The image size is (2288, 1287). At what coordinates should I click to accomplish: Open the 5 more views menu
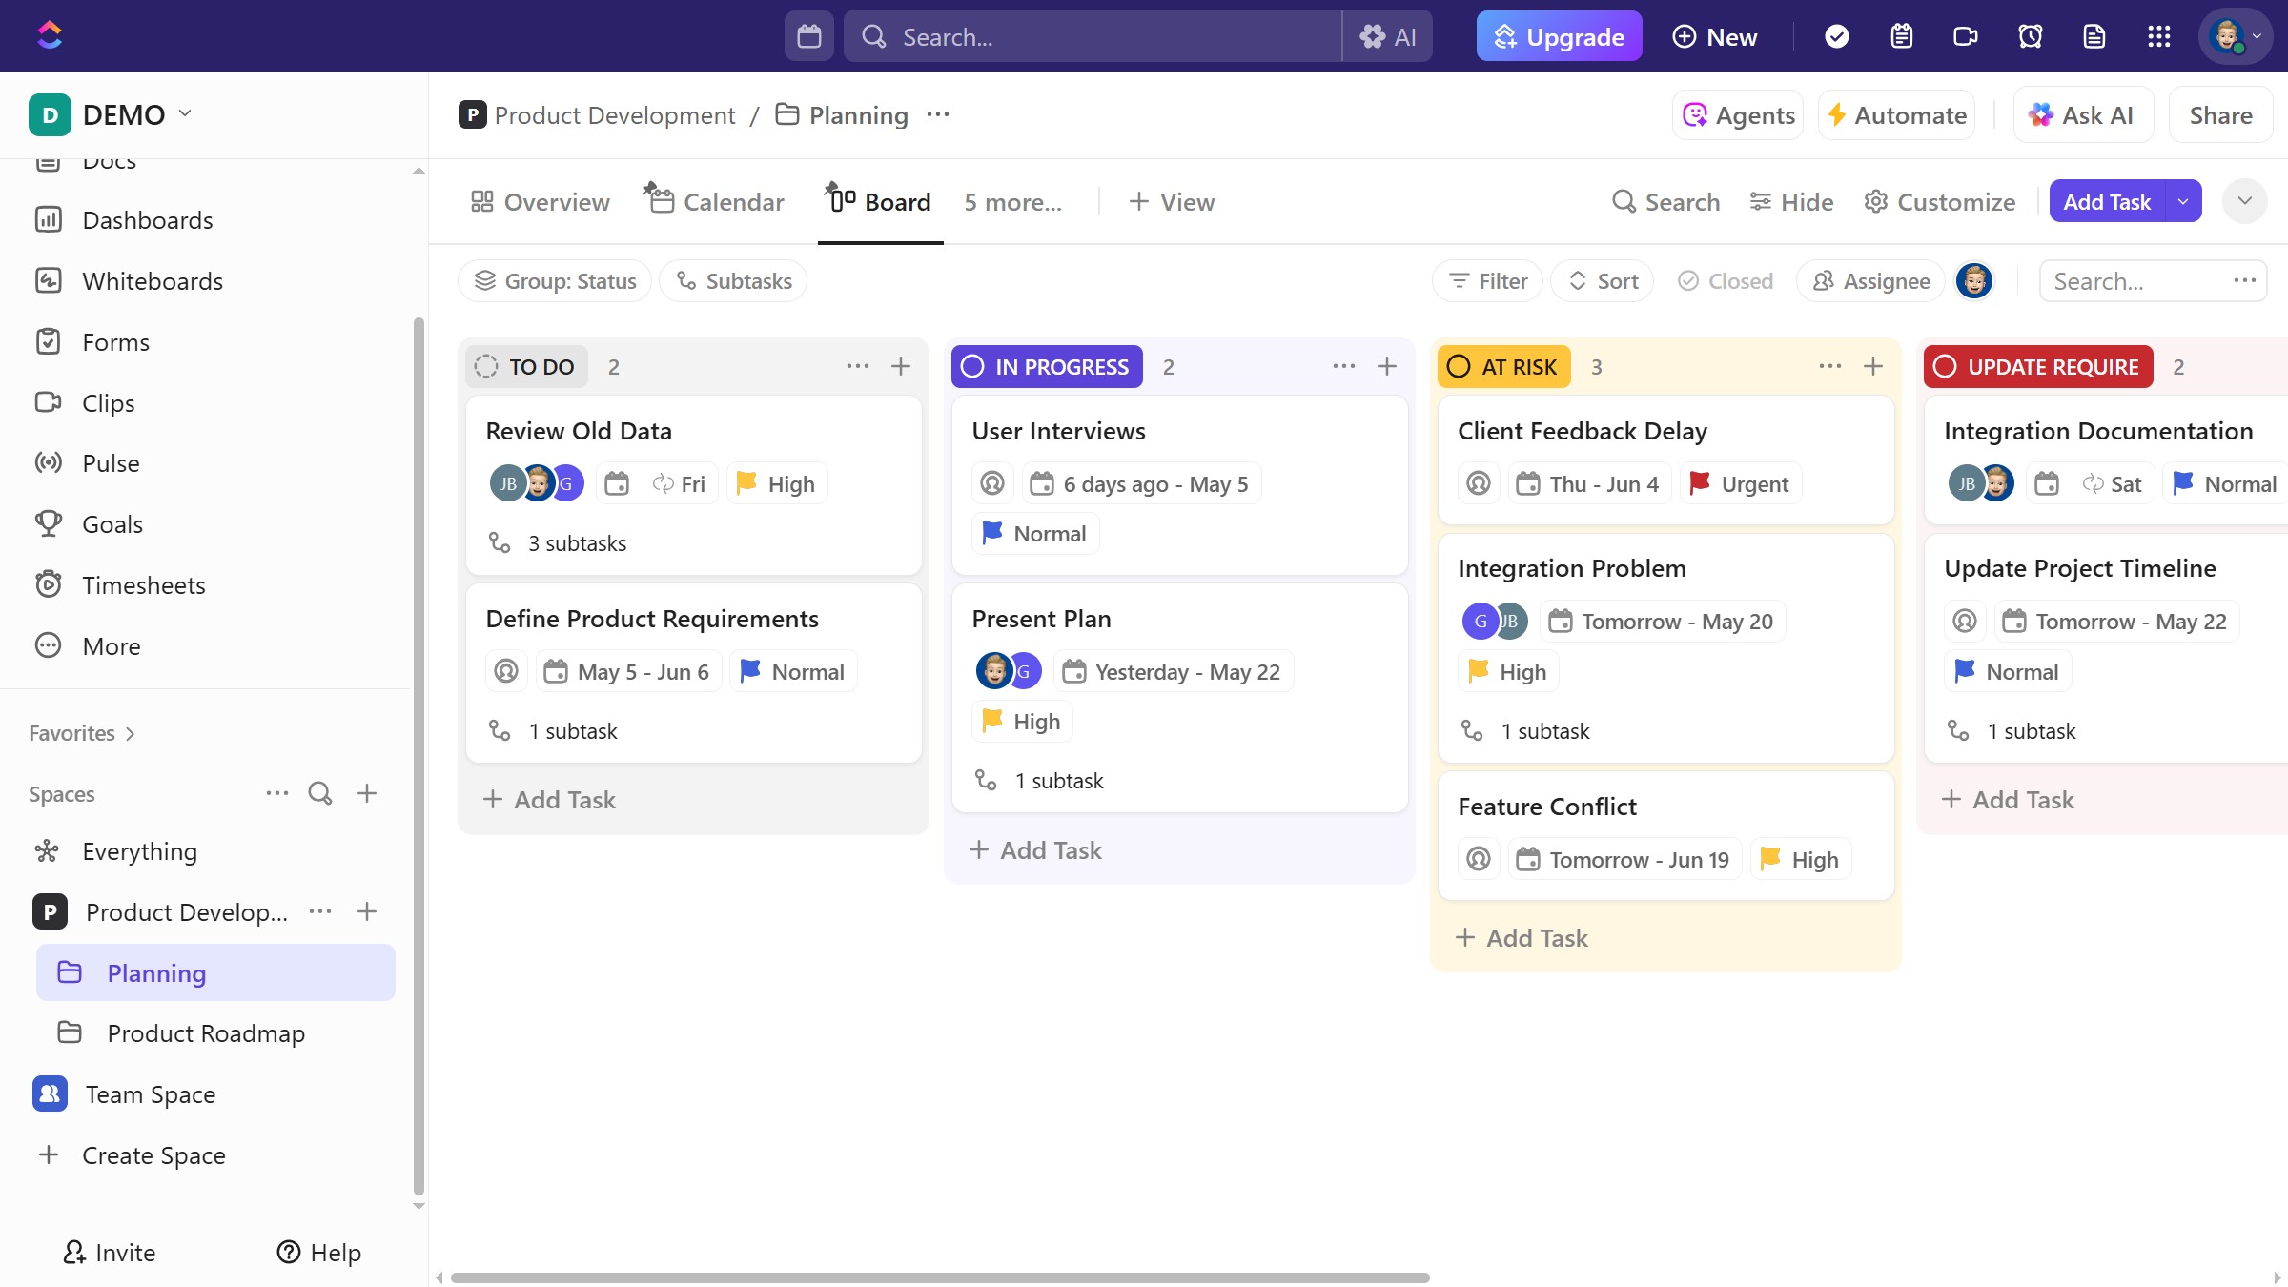pos(1012,202)
